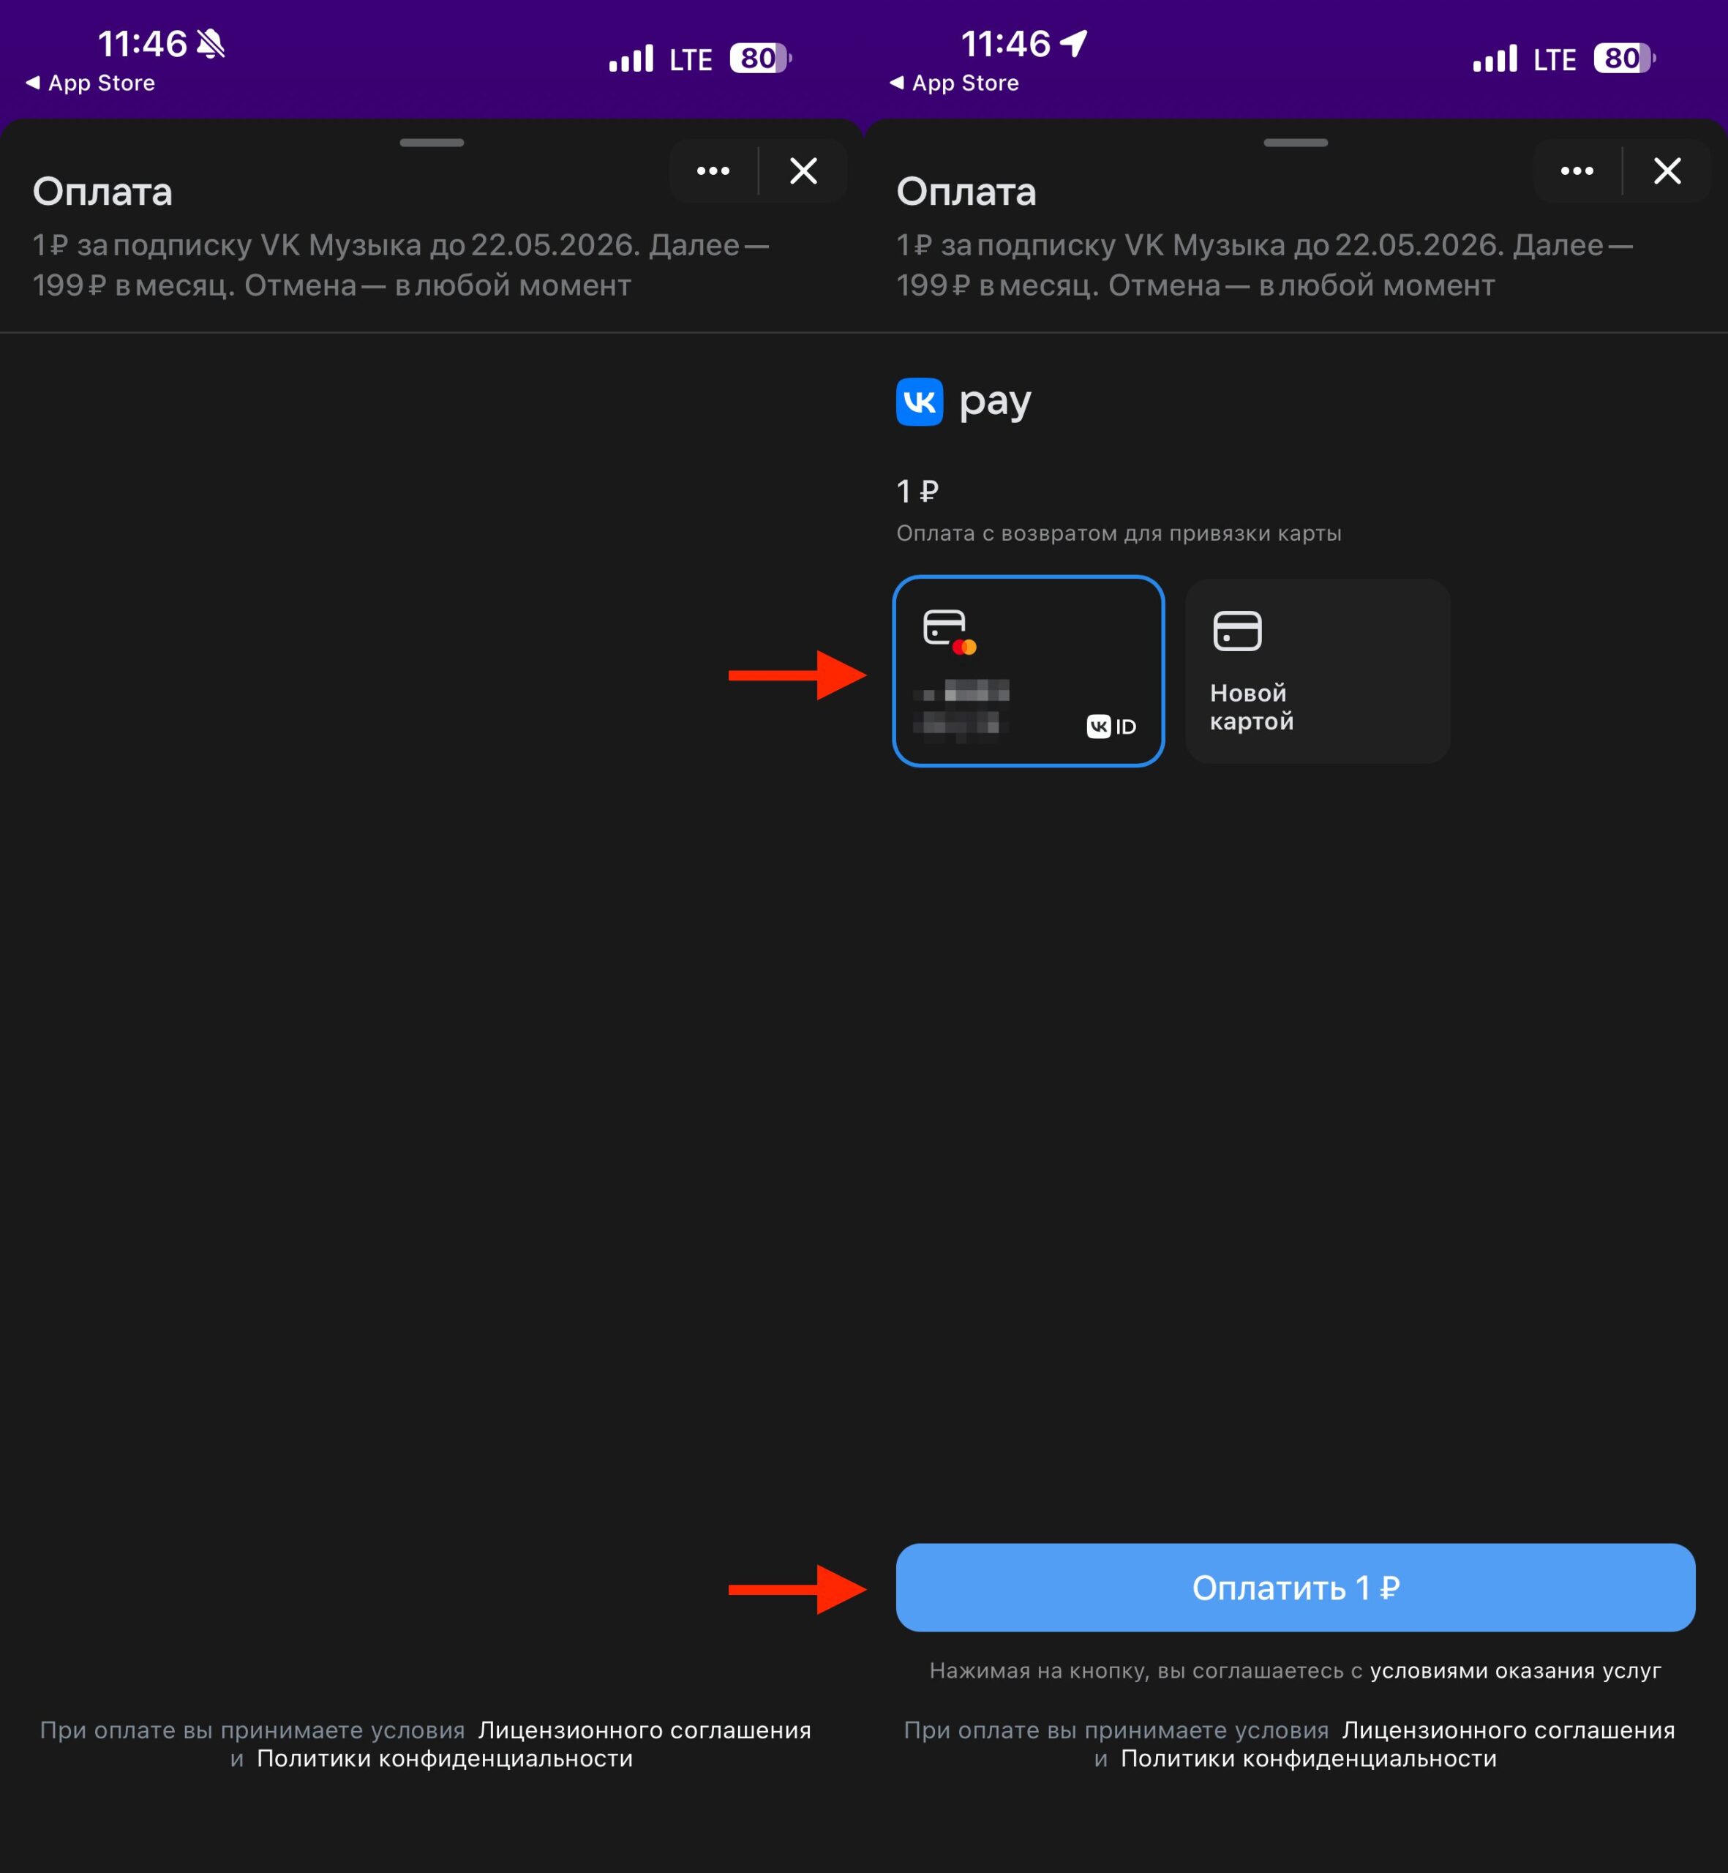Select the saved Mastercard VK ID card
This screenshot has height=1873, width=1728.
[1028, 670]
